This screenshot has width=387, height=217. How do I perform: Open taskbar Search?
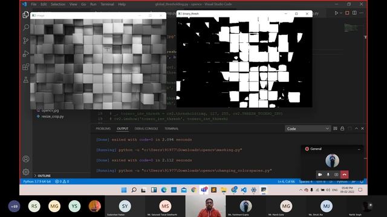click(134, 190)
